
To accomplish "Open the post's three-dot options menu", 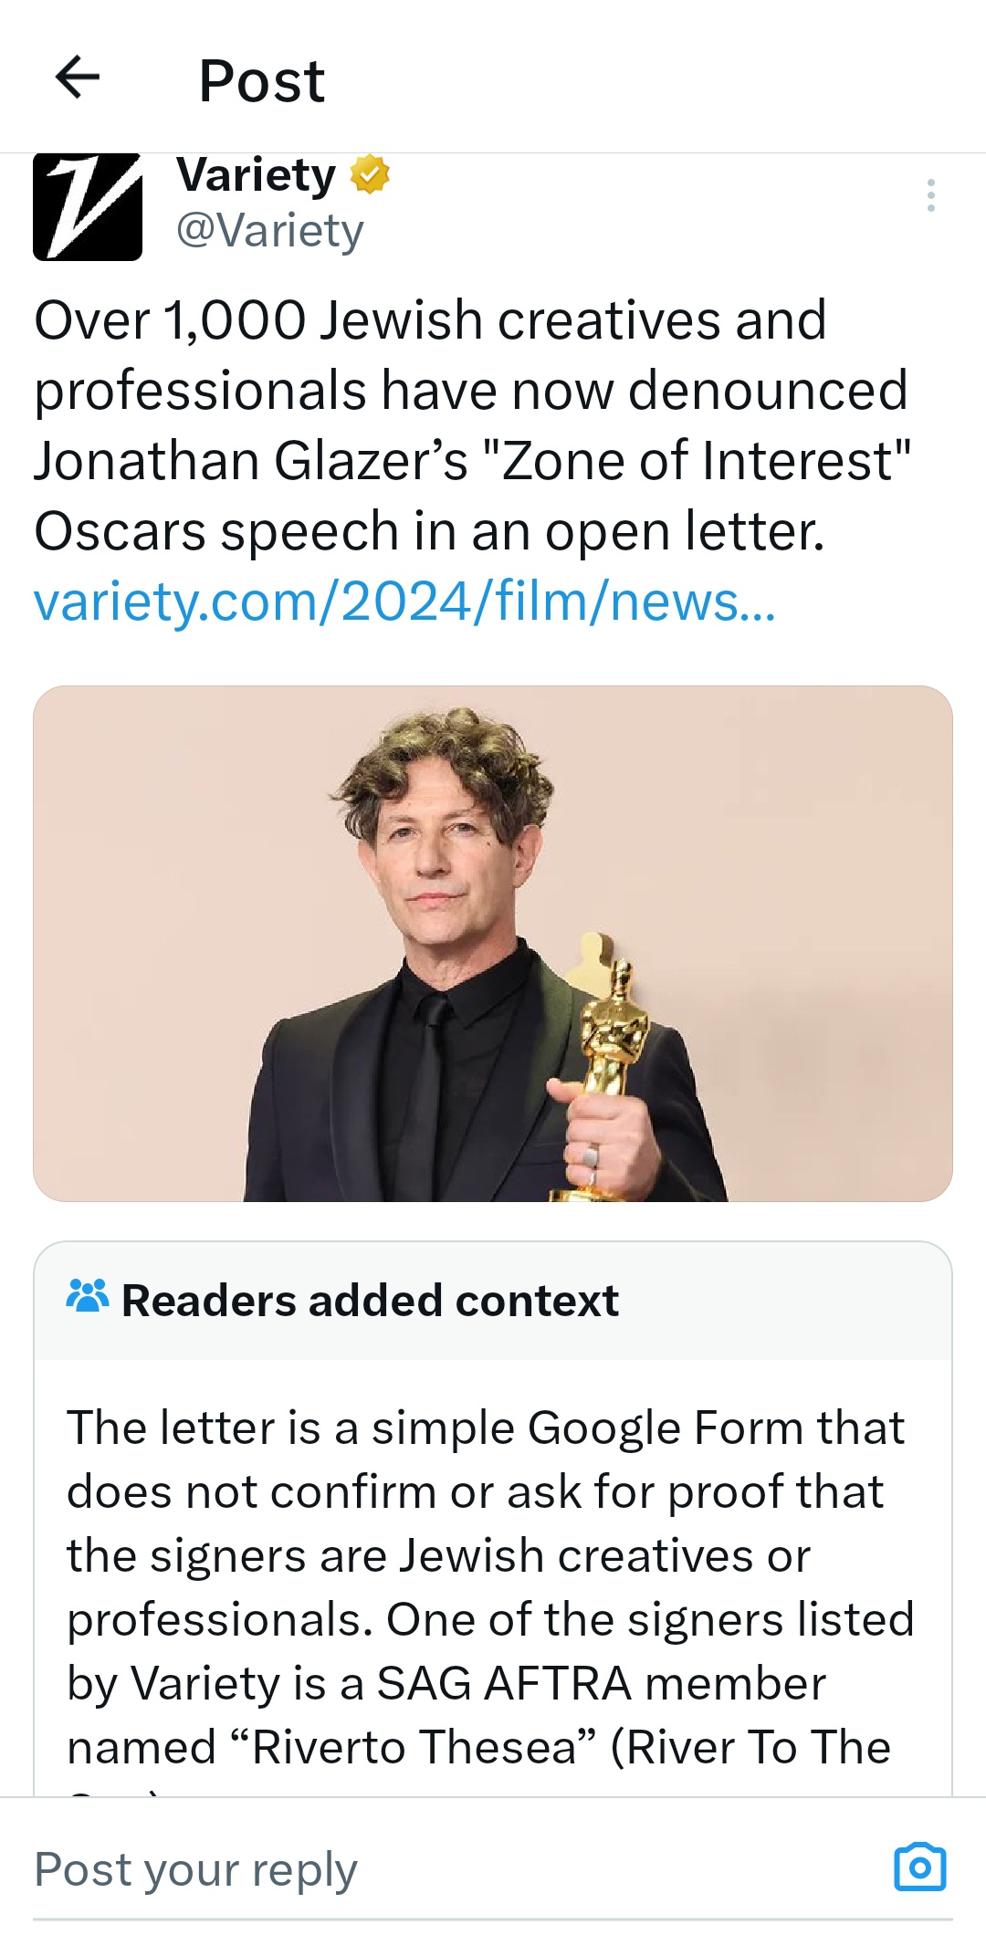I will pyautogui.click(x=930, y=195).
